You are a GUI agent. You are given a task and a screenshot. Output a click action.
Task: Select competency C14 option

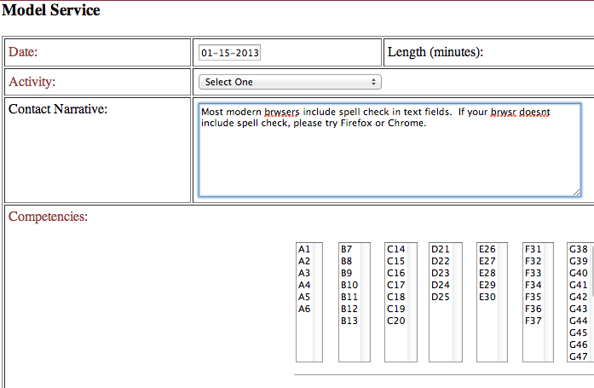pyautogui.click(x=395, y=249)
